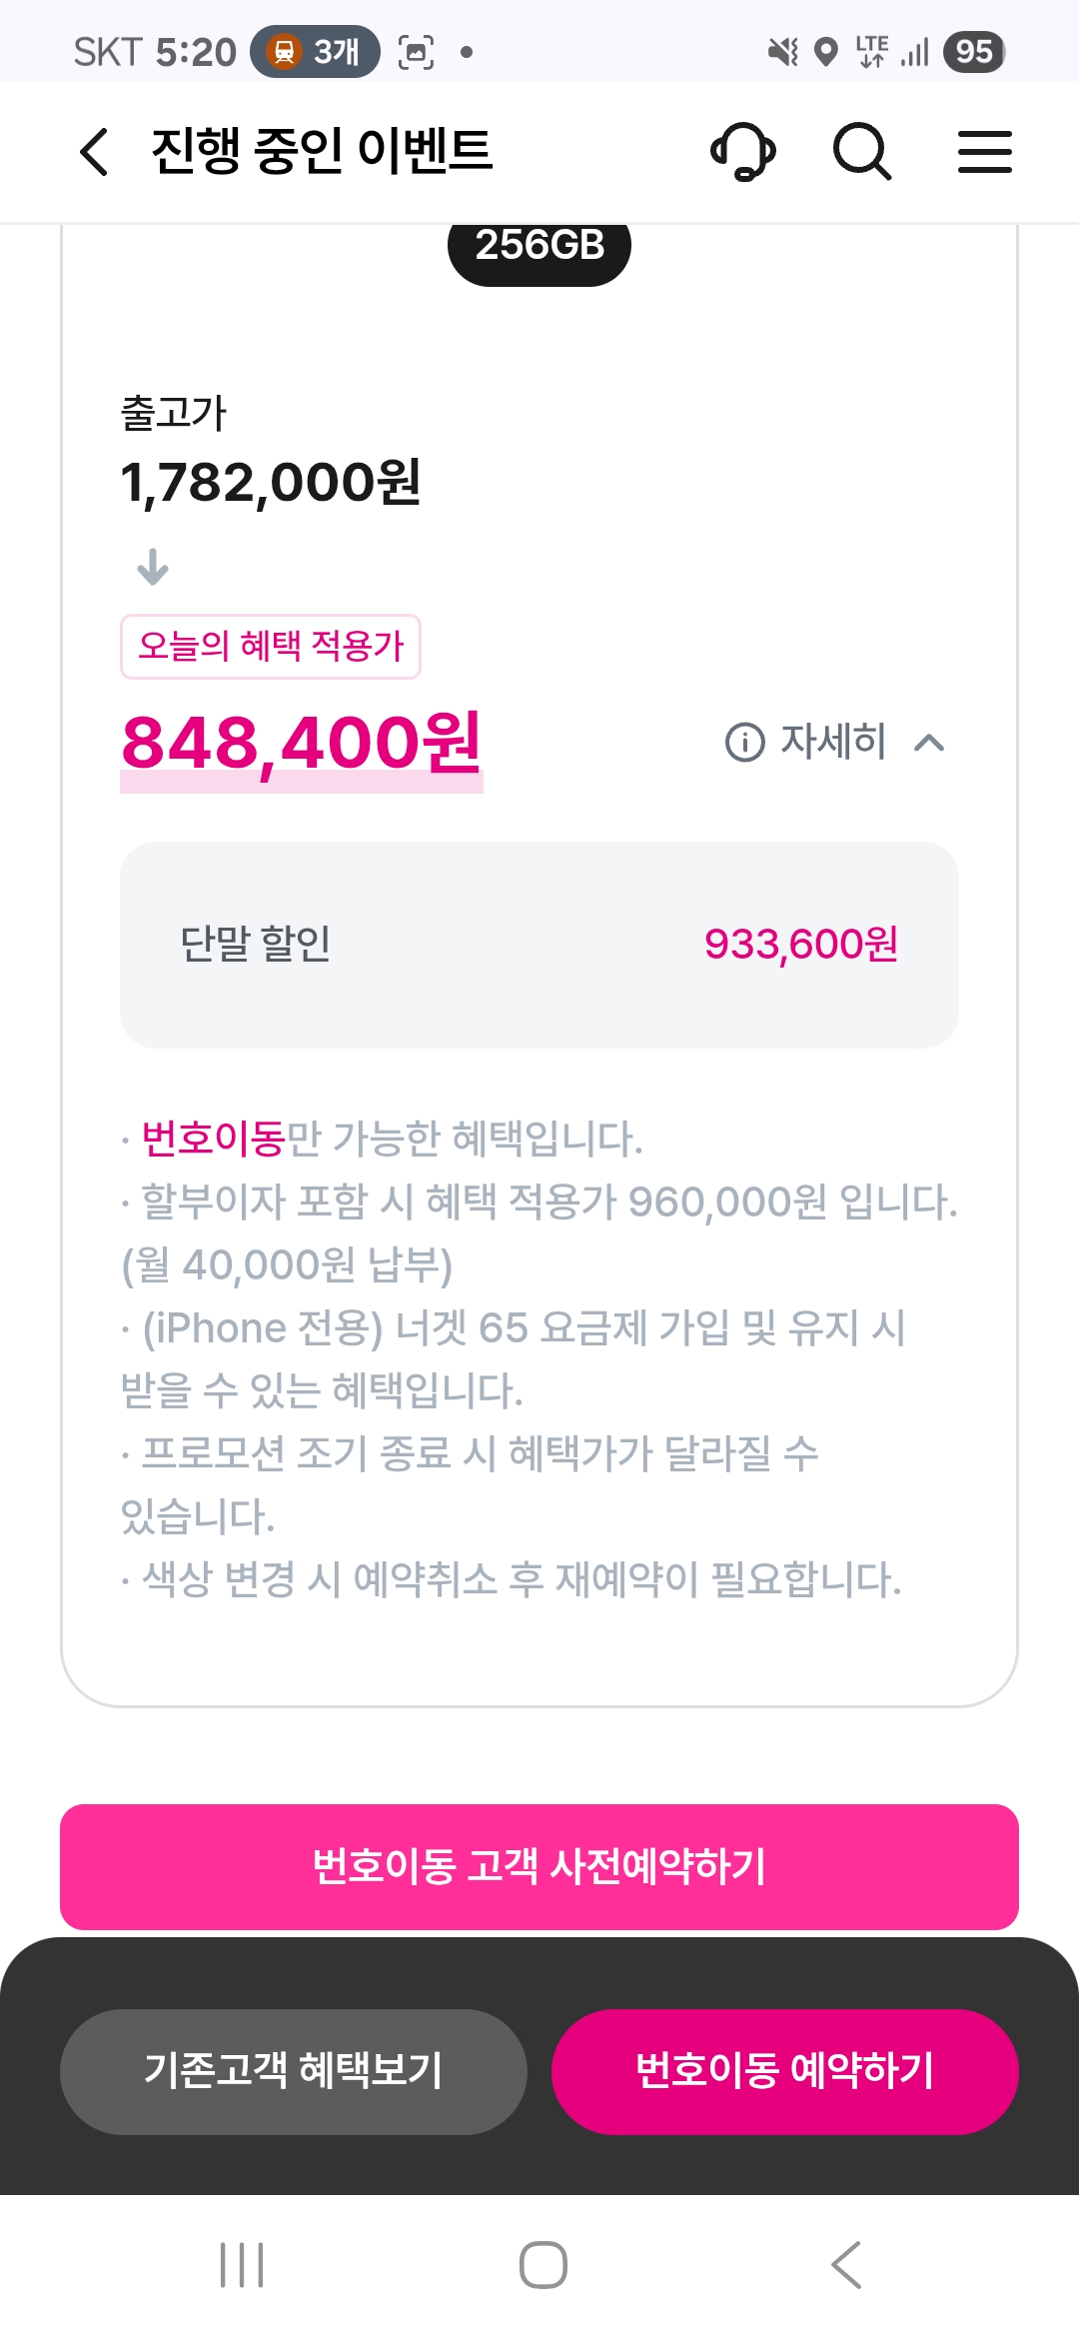The image size is (1079, 2339).
Task: Tap 번호이동 예약하기 button
Action: pyautogui.click(x=784, y=2071)
